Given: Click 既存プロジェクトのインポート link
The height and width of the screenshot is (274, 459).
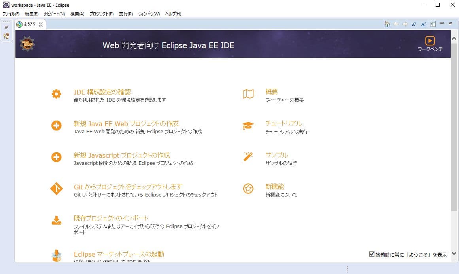Looking at the screenshot, I should pyautogui.click(x=111, y=218).
